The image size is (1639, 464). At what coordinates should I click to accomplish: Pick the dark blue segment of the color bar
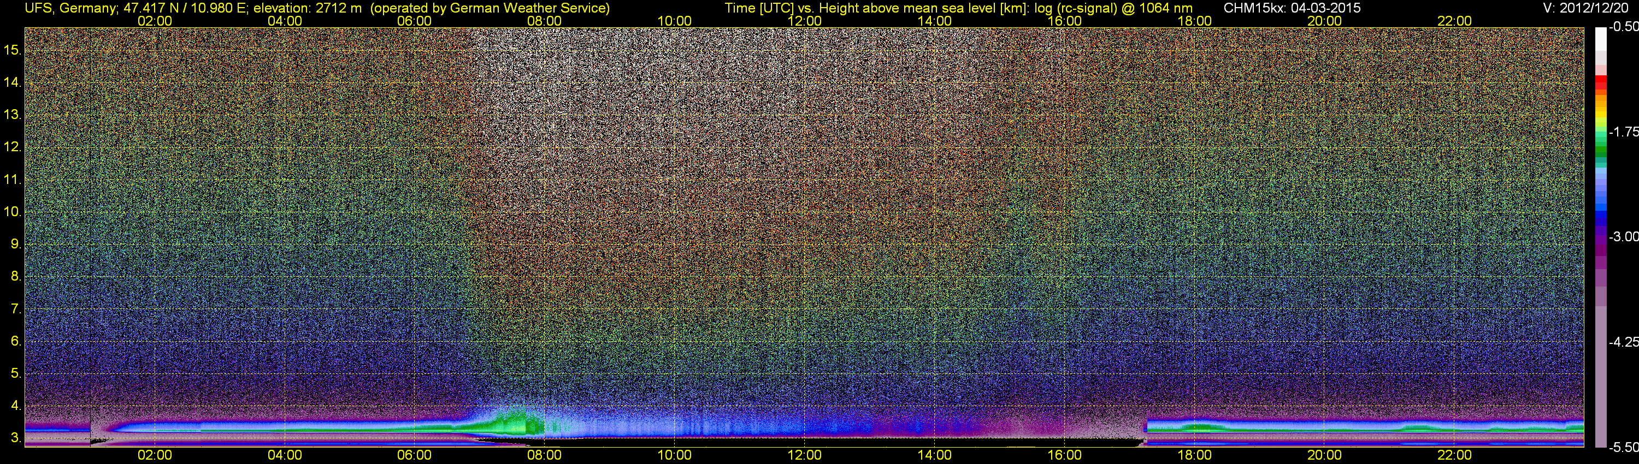coord(1600,219)
